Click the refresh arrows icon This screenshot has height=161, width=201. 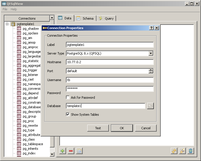(174, 151)
